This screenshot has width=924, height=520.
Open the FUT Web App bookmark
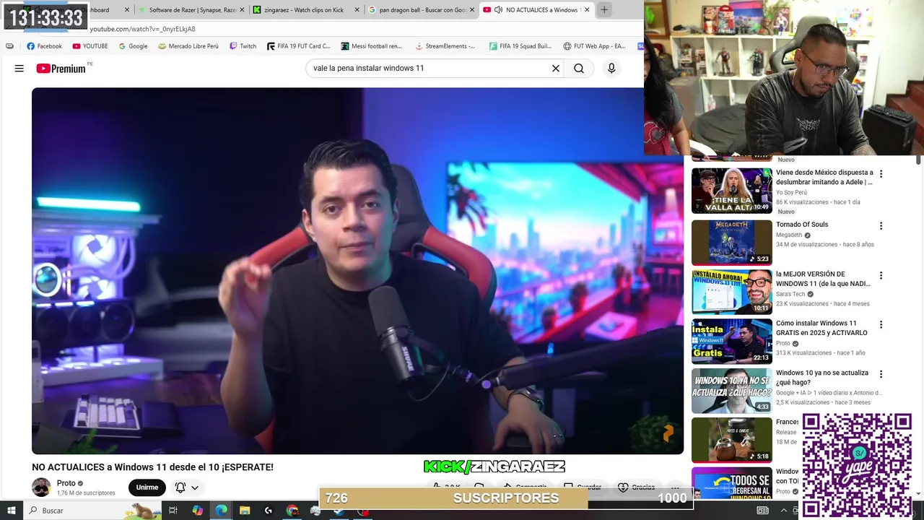point(594,46)
